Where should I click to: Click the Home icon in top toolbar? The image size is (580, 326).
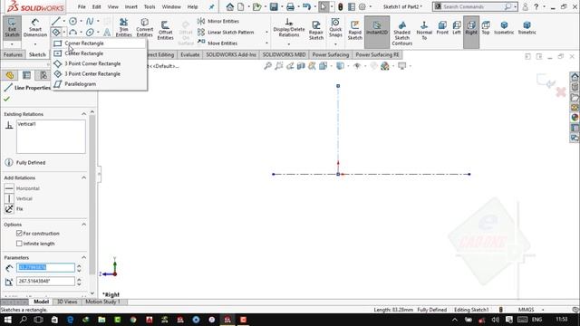click(229, 6)
